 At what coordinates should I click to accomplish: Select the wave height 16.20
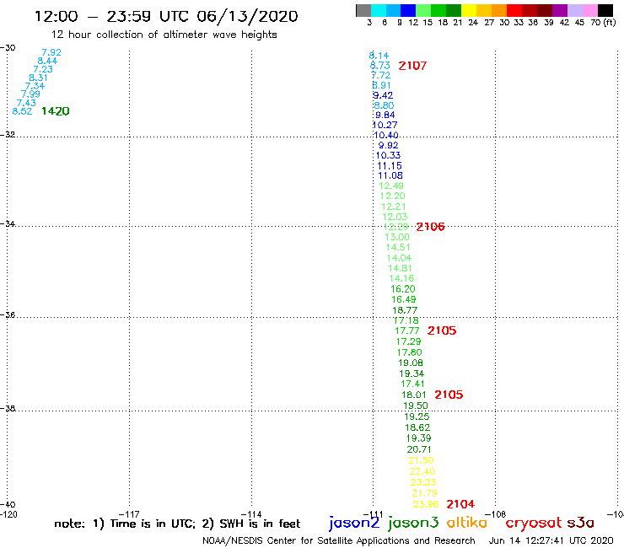403,289
